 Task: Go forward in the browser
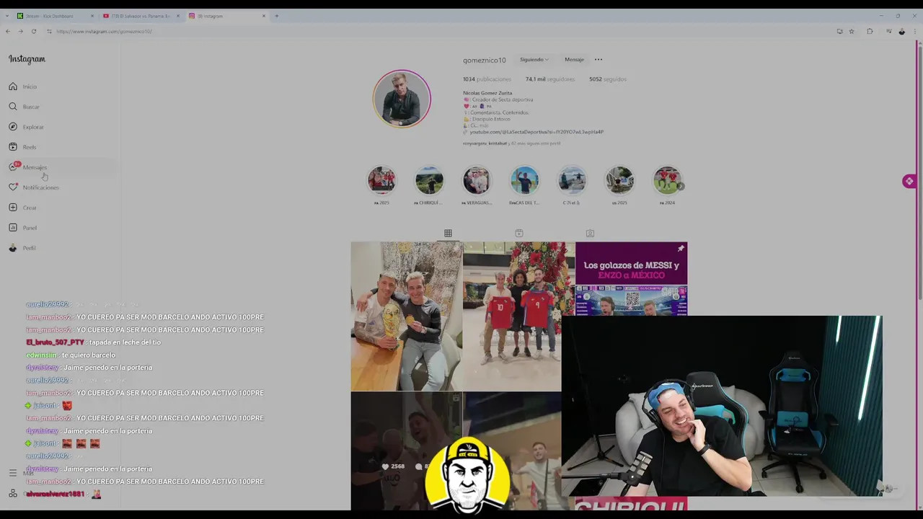point(20,31)
